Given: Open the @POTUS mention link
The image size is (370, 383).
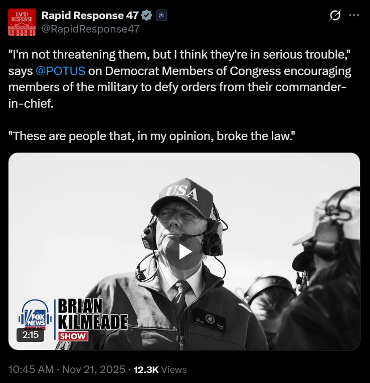Looking at the screenshot, I should tap(60, 71).
